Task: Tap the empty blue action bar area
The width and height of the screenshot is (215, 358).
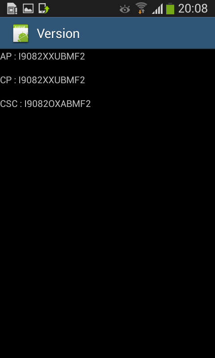Action: [146, 33]
